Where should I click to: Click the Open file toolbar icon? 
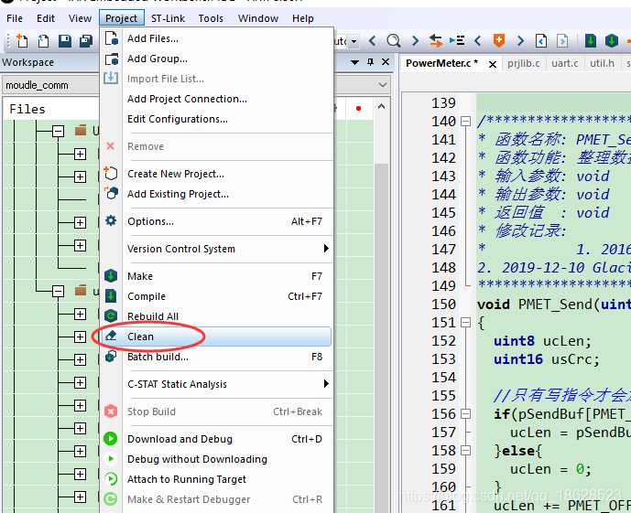click(x=43, y=40)
